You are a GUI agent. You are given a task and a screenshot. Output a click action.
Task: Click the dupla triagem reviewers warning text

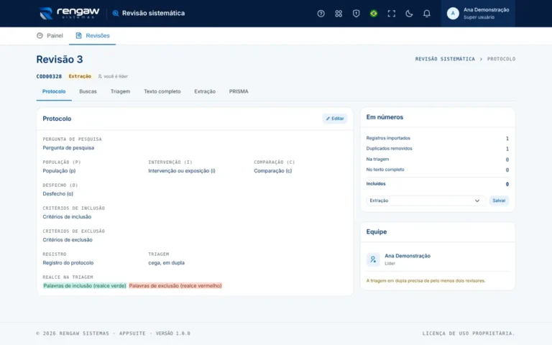pyautogui.click(x=425, y=280)
